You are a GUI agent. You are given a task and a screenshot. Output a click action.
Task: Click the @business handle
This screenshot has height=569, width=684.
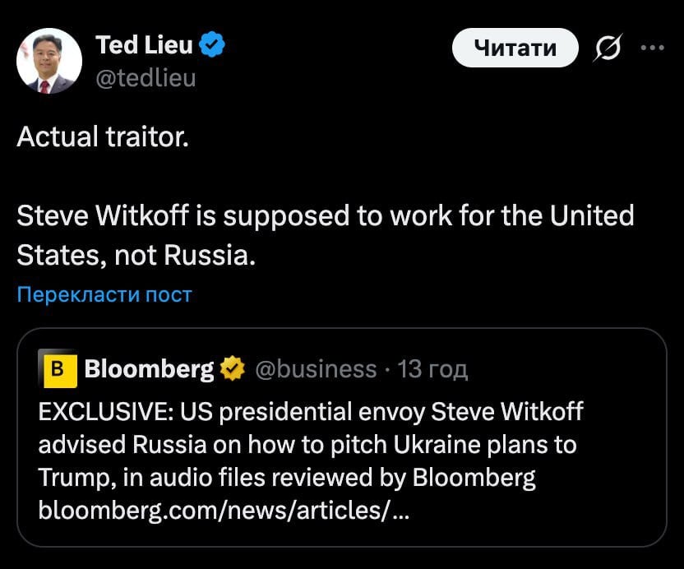(316, 369)
